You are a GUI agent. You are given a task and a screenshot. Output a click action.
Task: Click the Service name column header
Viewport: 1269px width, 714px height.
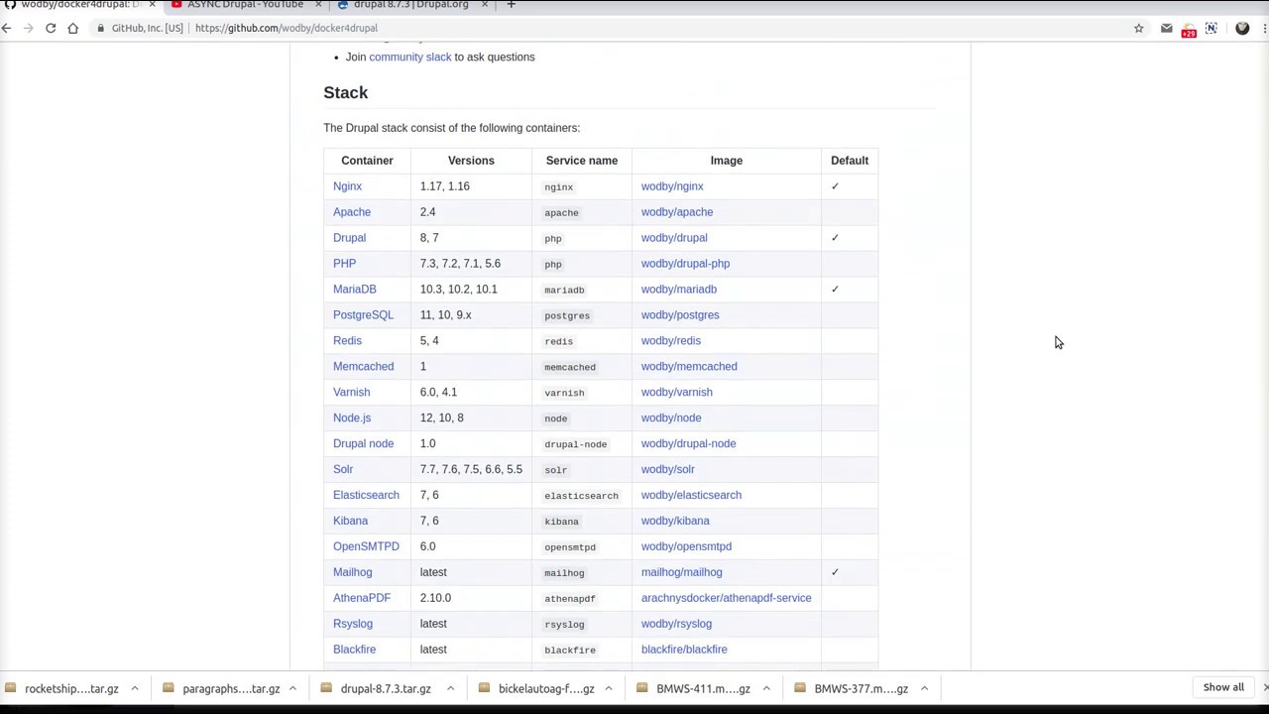tap(582, 161)
